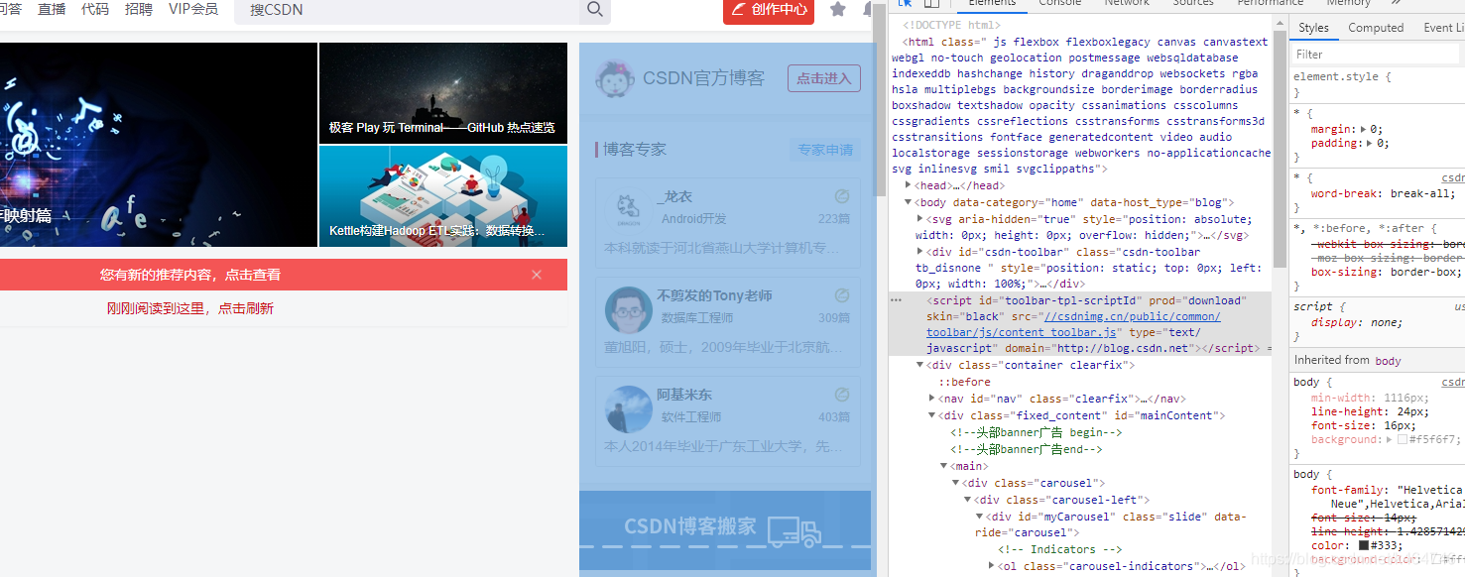Select the Styles sidebar tab

pos(1313,28)
